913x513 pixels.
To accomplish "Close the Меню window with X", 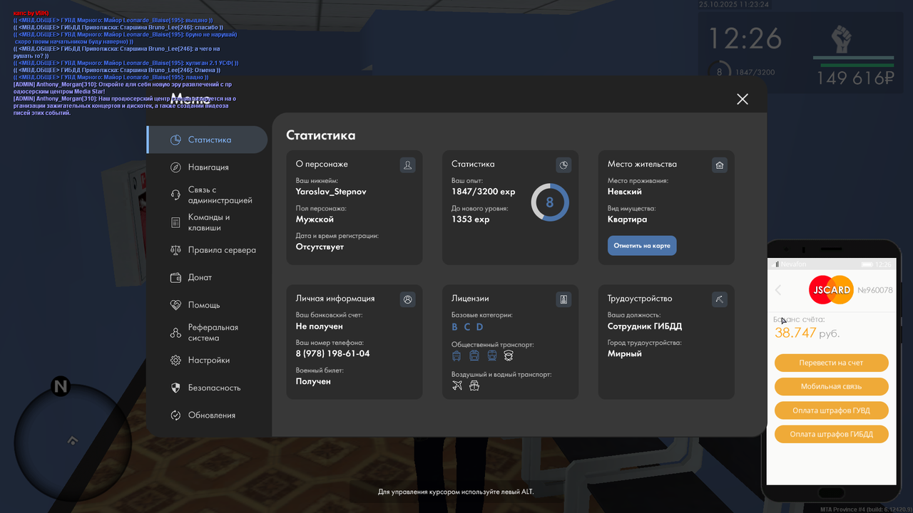I will [743, 99].
